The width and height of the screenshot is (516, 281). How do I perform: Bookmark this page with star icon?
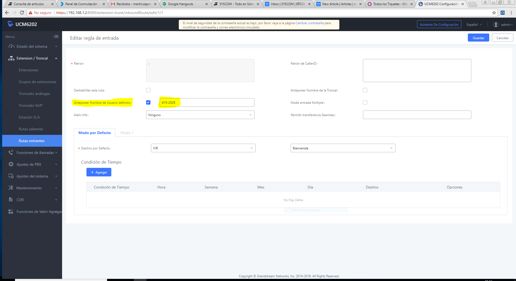[x=494, y=13]
